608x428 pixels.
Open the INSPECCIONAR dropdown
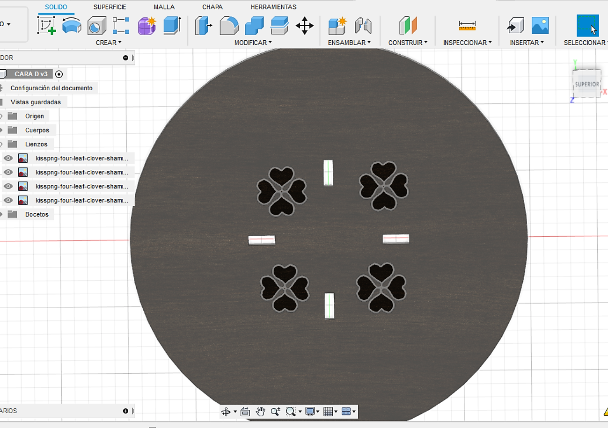(x=468, y=43)
